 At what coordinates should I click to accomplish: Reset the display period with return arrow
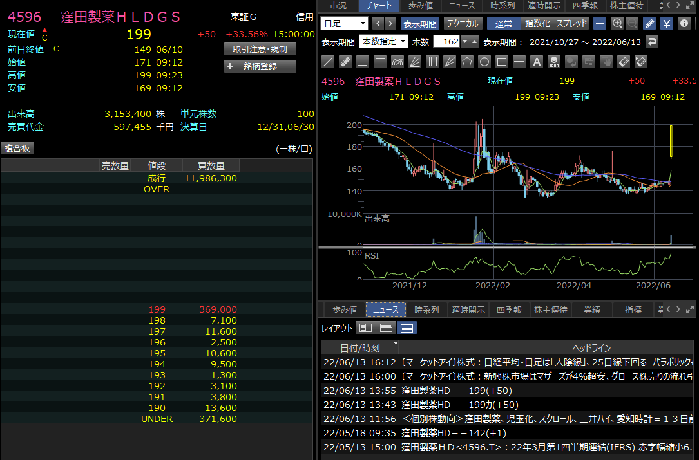tap(653, 42)
